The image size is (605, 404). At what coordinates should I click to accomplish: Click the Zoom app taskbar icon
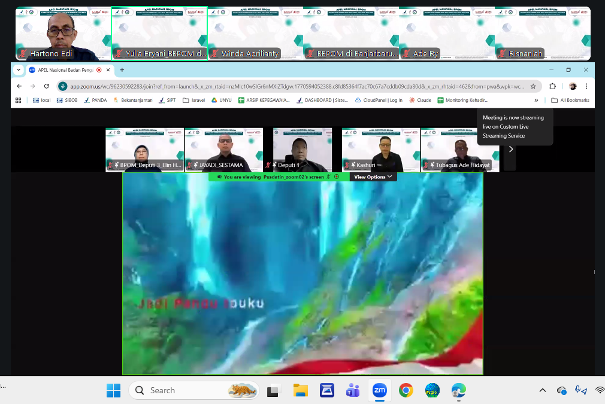tap(379, 390)
